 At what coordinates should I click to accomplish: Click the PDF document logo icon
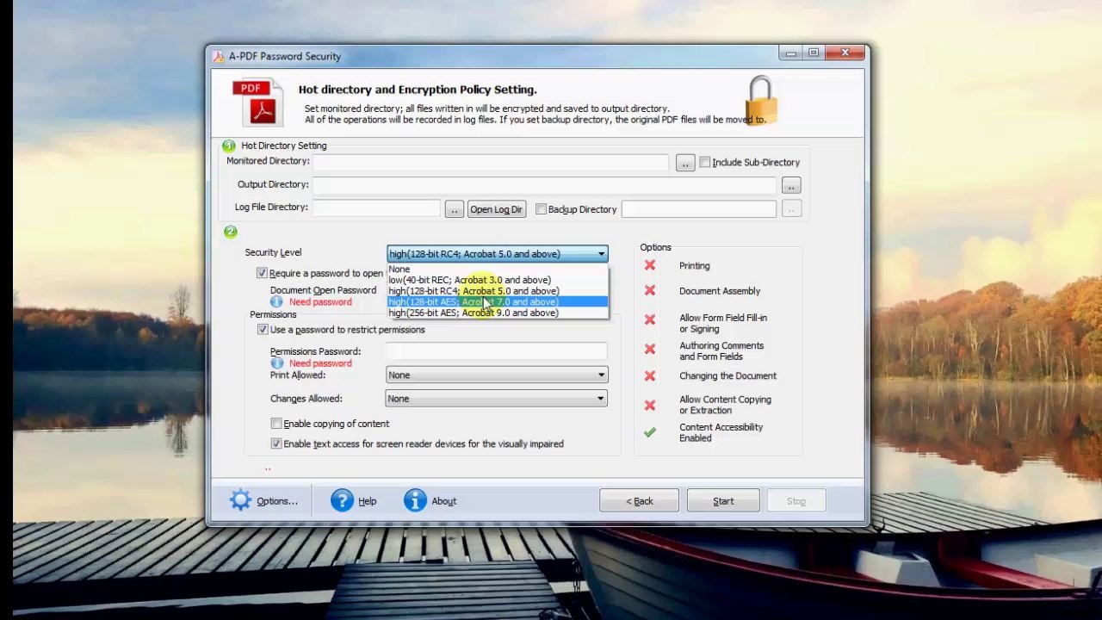[257, 102]
